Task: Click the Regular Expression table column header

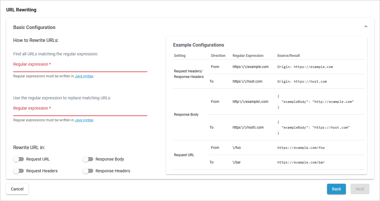Action: click(x=248, y=55)
